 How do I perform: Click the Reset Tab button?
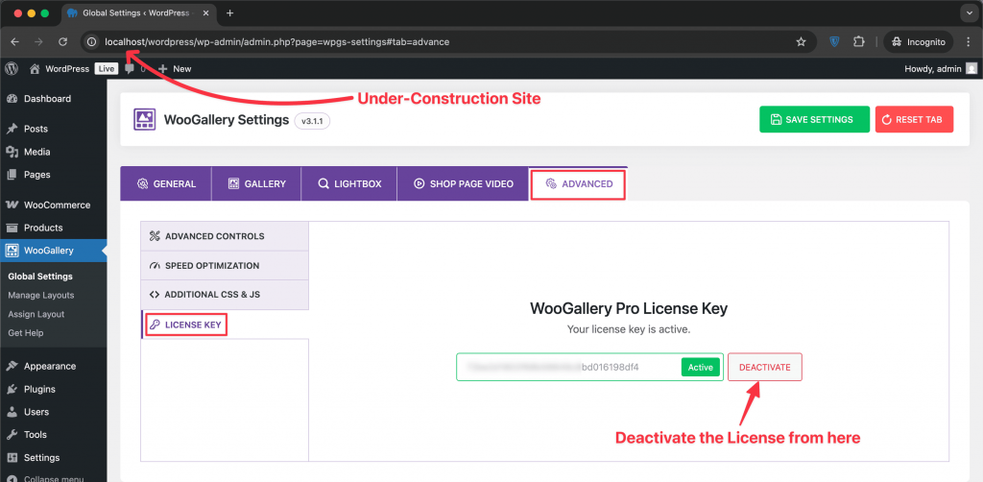[914, 119]
